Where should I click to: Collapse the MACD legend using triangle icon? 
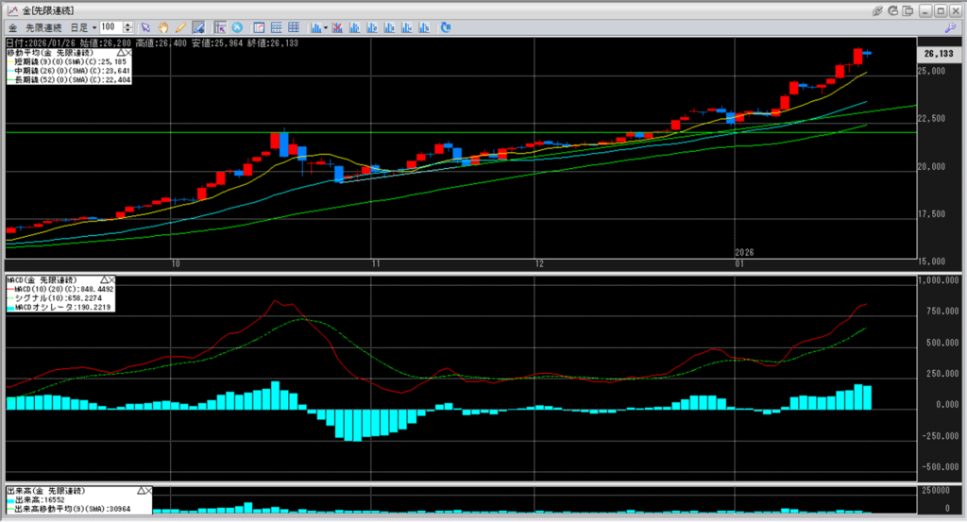[102, 280]
